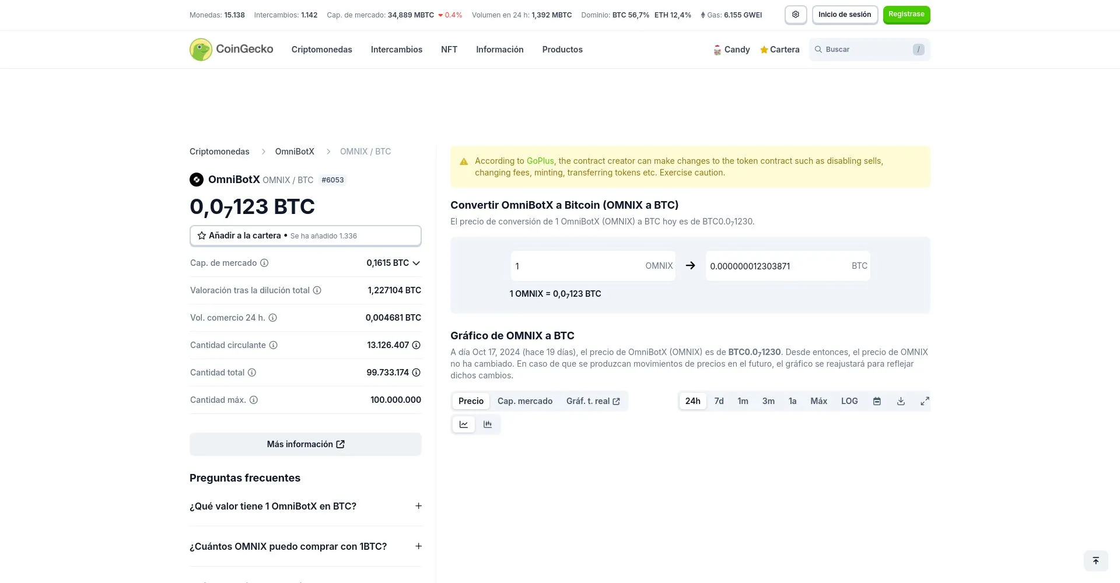Screen dimensions: 1120x583
Task: Click the green Registrase button
Action: (907, 15)
